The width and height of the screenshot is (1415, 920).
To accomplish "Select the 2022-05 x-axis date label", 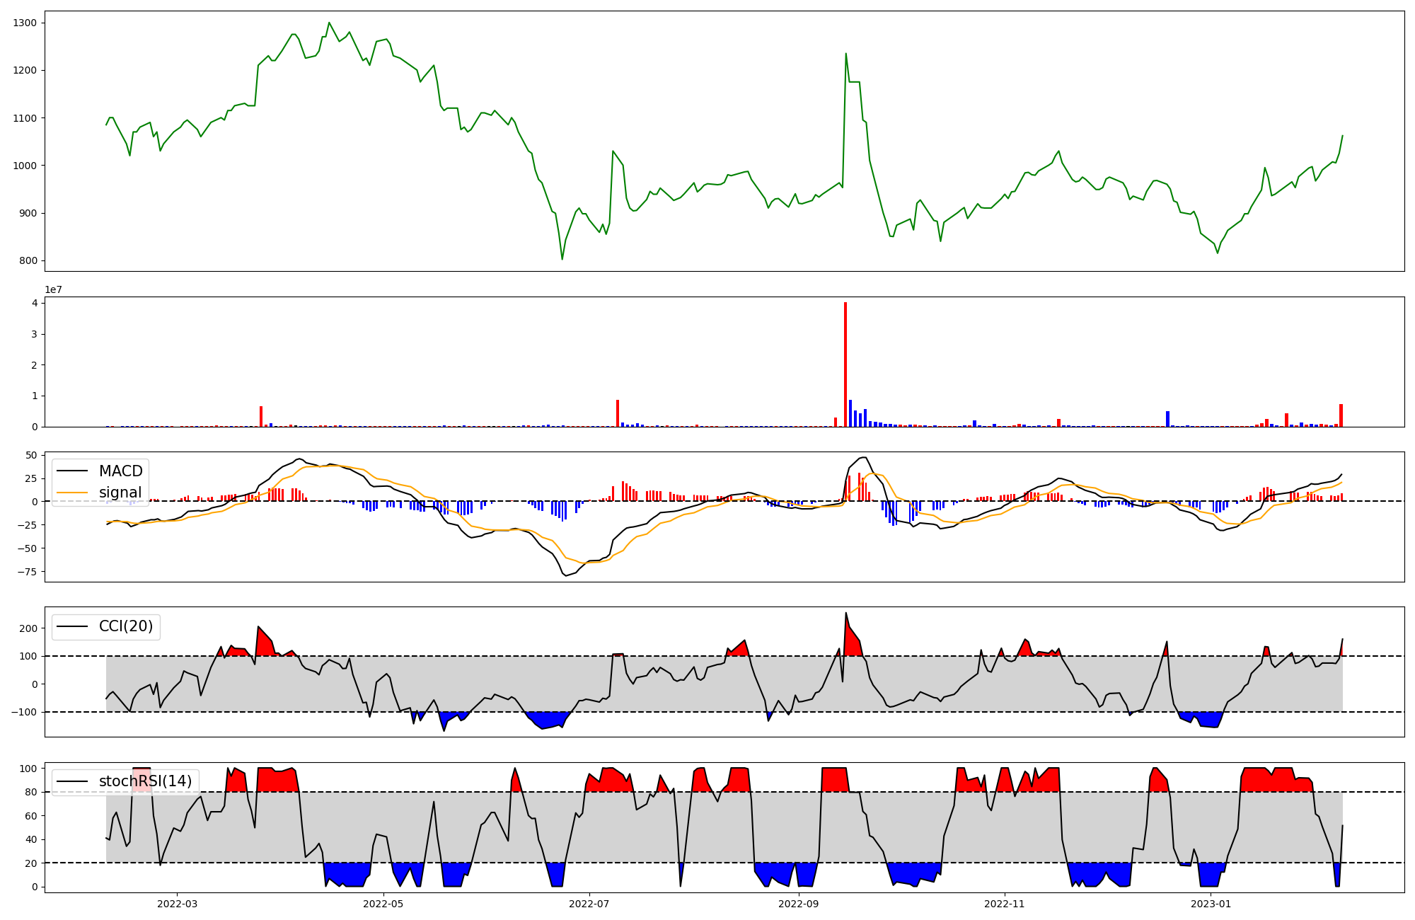I will click(383, 904).
